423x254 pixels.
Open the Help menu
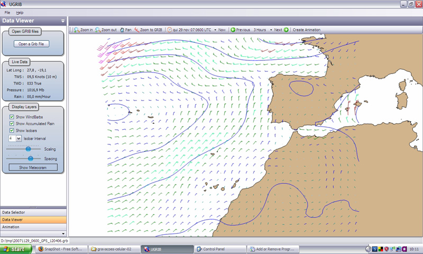20,12
